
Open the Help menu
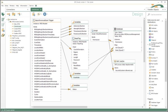pos(17,6)
